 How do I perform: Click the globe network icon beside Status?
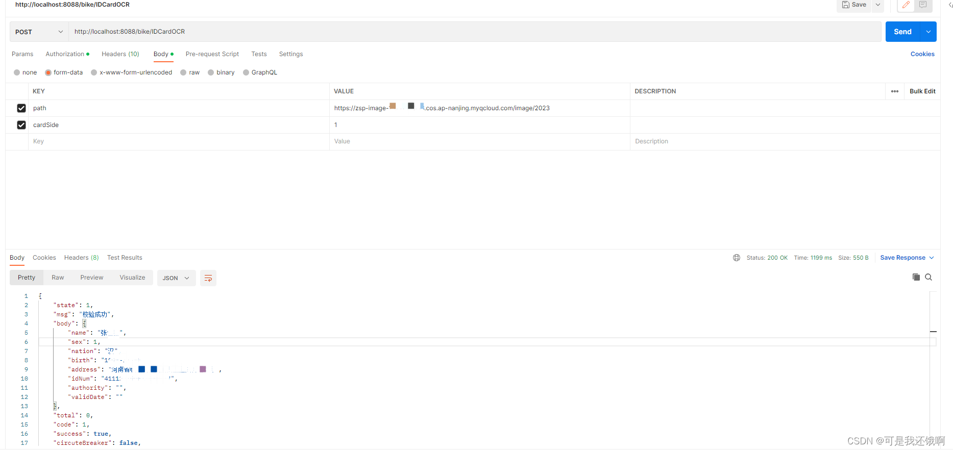(737, 258)
